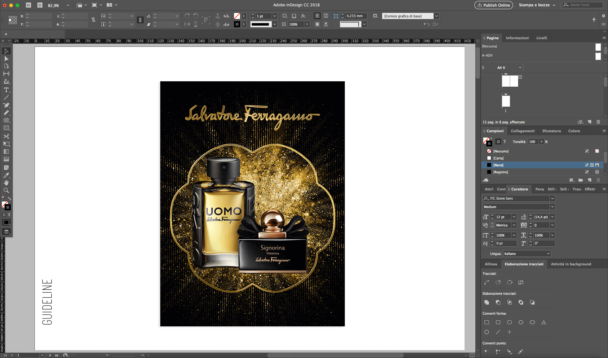Toggle fill/stroke proxy in Campioni panel
Screen dimensions: 608x358
[487, 142]
